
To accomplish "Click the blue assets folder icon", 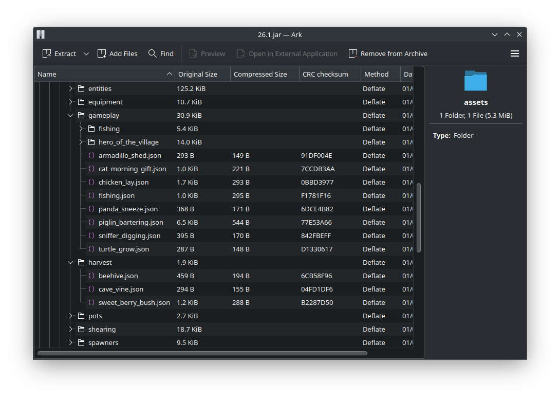I will [475, 81].
